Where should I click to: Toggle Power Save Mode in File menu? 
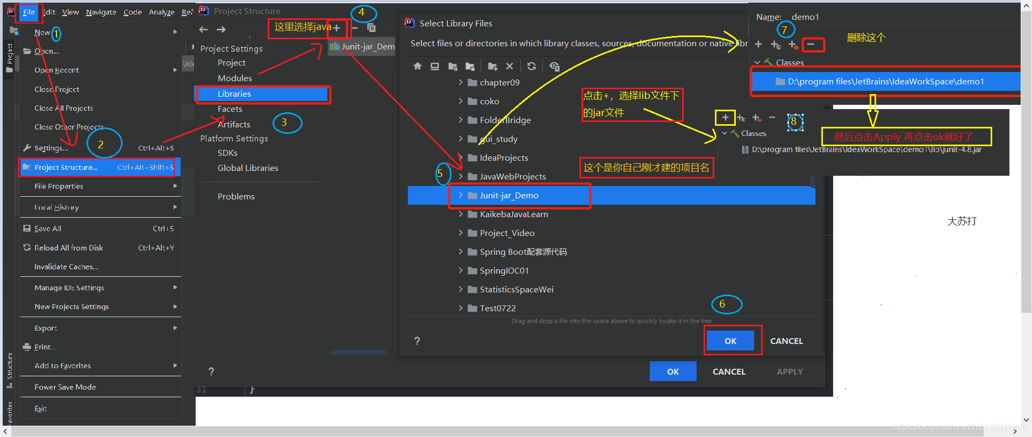click(100, 387)
